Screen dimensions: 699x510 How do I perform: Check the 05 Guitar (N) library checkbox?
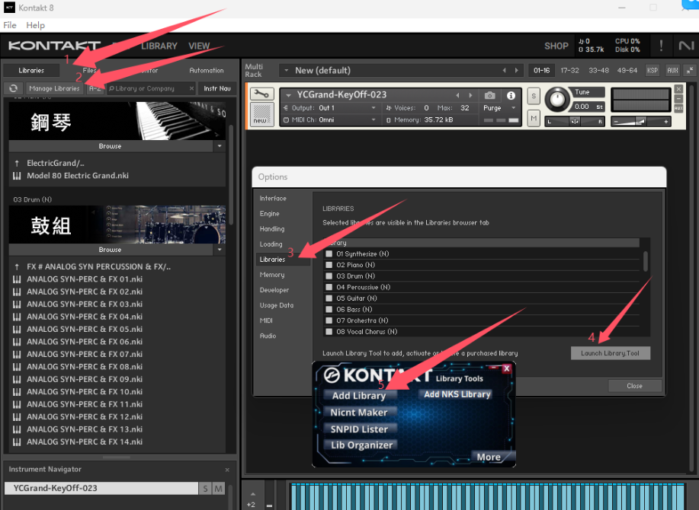pyautogui.click(x=329, y=298)
